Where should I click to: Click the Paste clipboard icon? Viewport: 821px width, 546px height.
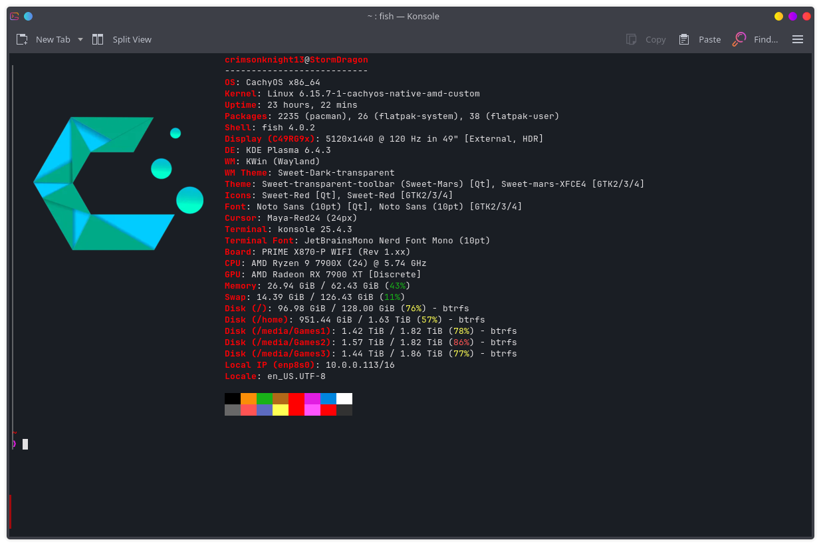684,39
